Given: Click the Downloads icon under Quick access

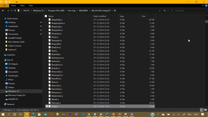Looking at the screenshot, I should [x=6, y=26].
